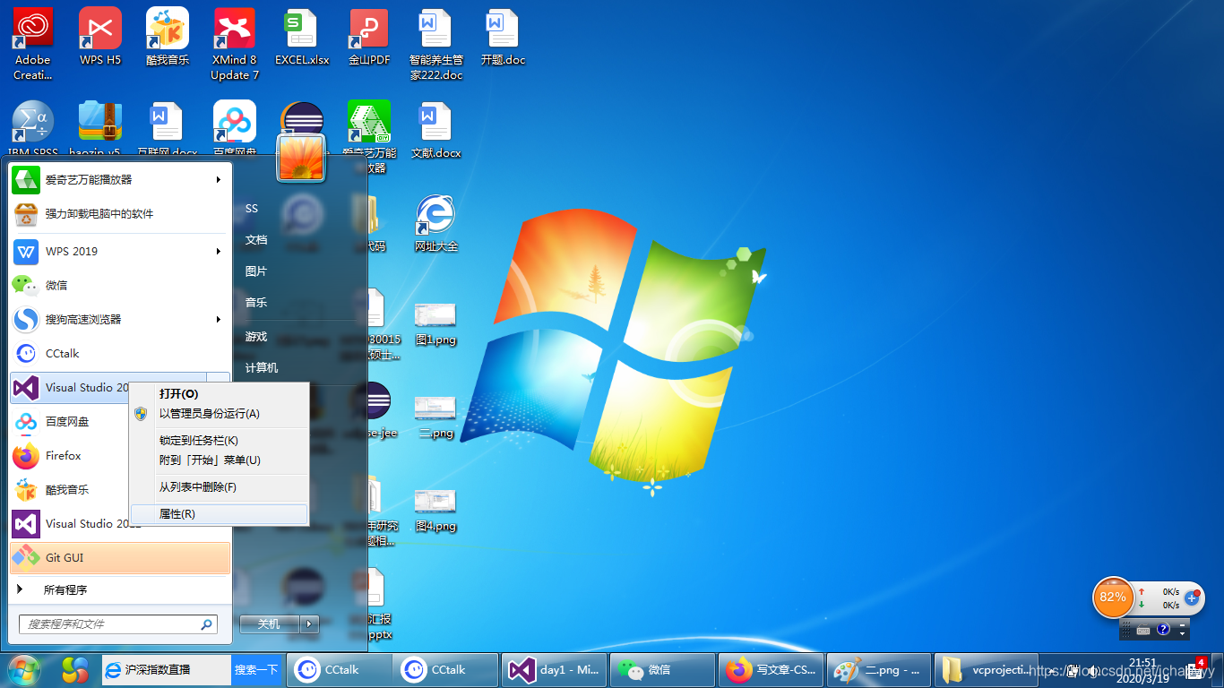The image size is (1224, 688).
Task: Click the 关机 shutdown button
Action: (271, 623)
